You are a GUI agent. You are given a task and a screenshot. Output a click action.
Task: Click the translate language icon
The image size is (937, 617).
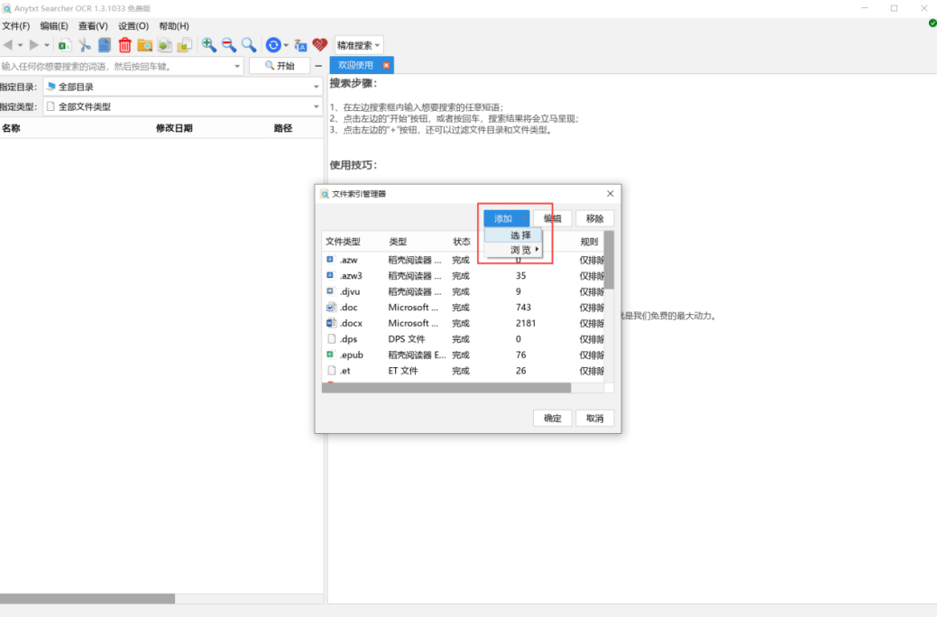[300, 45]
